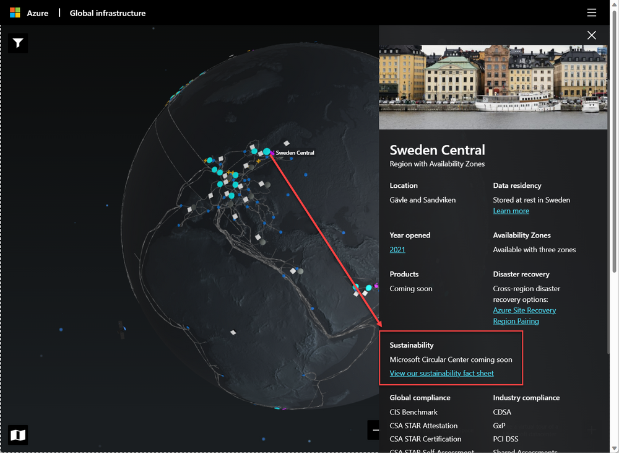The image size is (619, 453).
Task: Click the scrollbar down arrow
Action: (615, 447)
